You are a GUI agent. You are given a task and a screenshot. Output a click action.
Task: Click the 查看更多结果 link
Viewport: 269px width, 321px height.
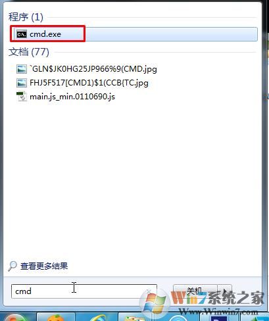tap(44, 266)
